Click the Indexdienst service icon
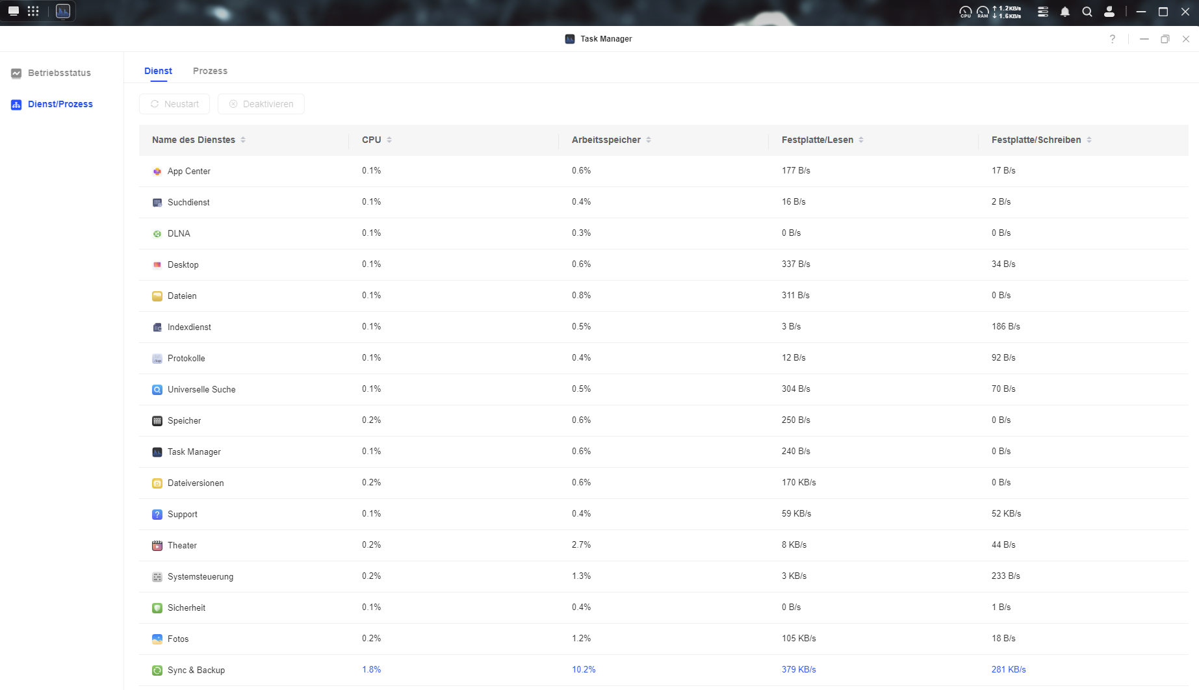The width and height of the screenshot is (1199, 690). point(157,327)
